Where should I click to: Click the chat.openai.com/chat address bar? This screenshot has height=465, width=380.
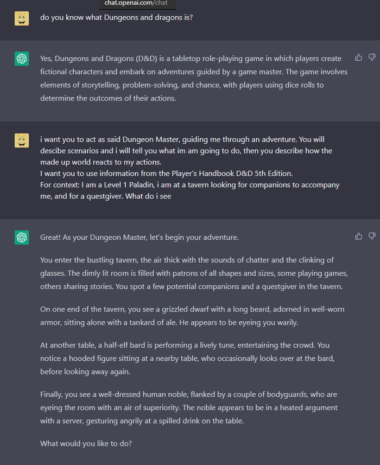[137, 3]
